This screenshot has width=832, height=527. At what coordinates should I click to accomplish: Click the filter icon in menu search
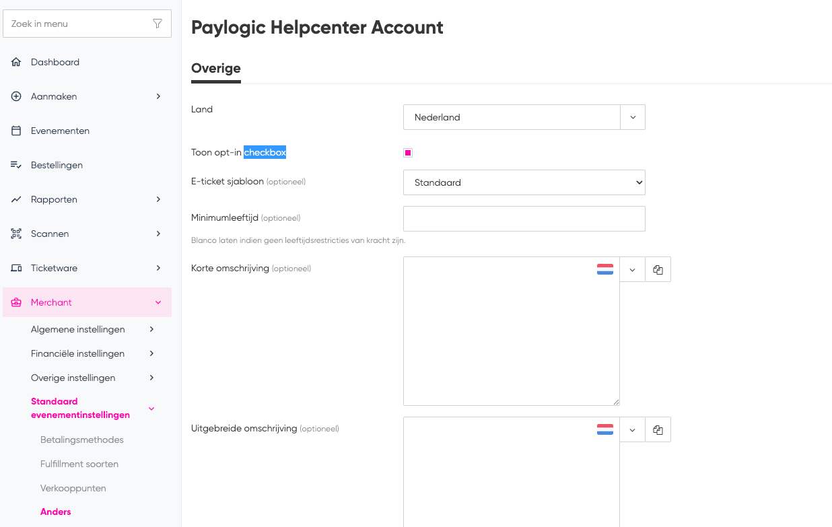pyautogui.click(x=158, y=24)
